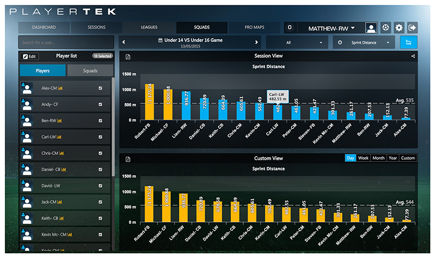The image size is (435, 258).
Task: Open settings via the gear icon
Action: (399, 28)
